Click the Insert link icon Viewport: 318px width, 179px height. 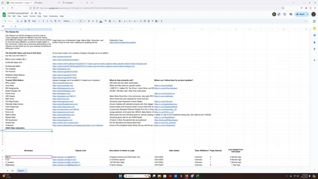coord(141,21)
